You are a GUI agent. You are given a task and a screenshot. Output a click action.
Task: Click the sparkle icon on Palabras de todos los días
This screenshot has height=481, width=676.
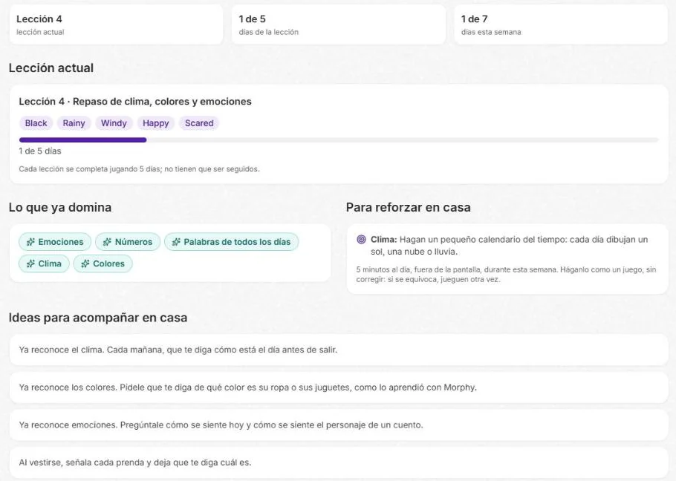[x=176, y=242]
